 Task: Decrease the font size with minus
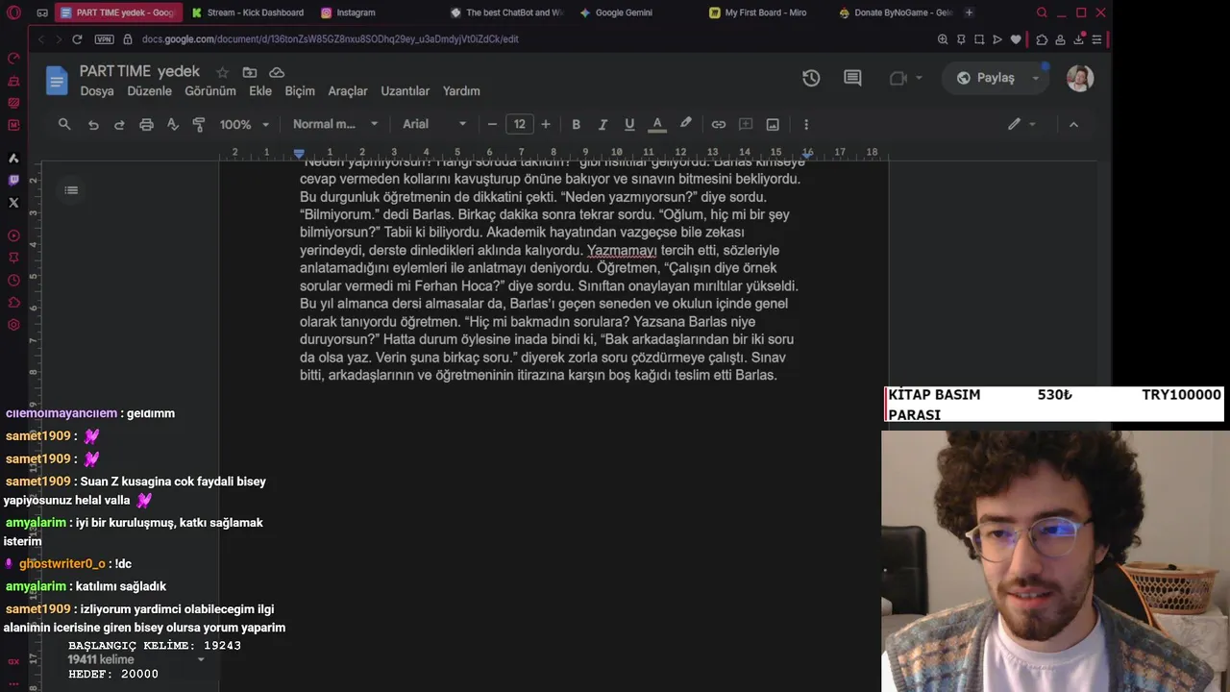[x=492, y=124]
